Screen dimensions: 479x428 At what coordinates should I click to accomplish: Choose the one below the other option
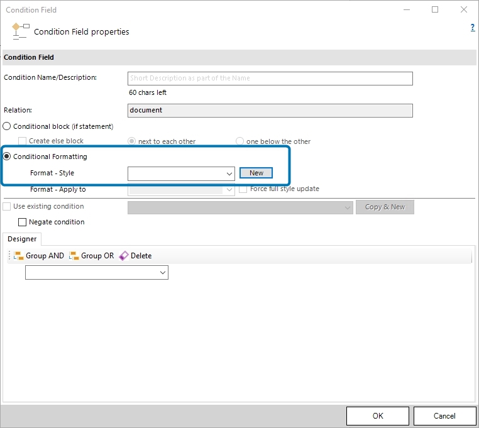(239, 141)
